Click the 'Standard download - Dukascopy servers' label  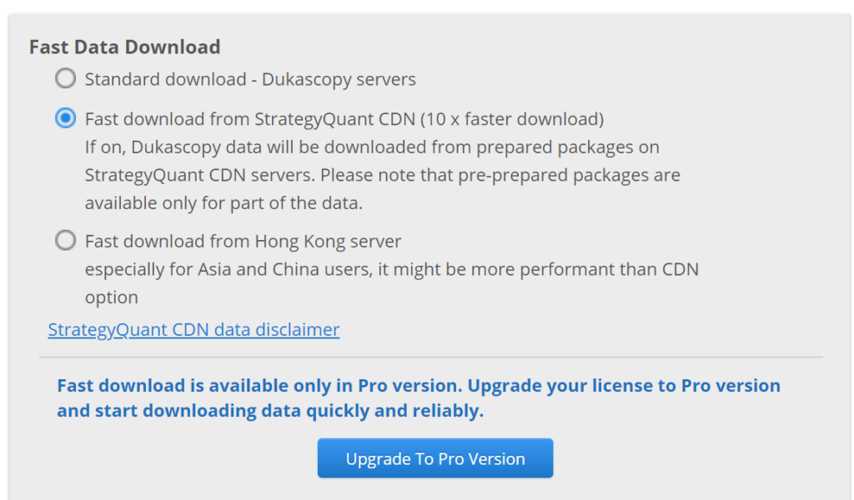click(250, 80)
